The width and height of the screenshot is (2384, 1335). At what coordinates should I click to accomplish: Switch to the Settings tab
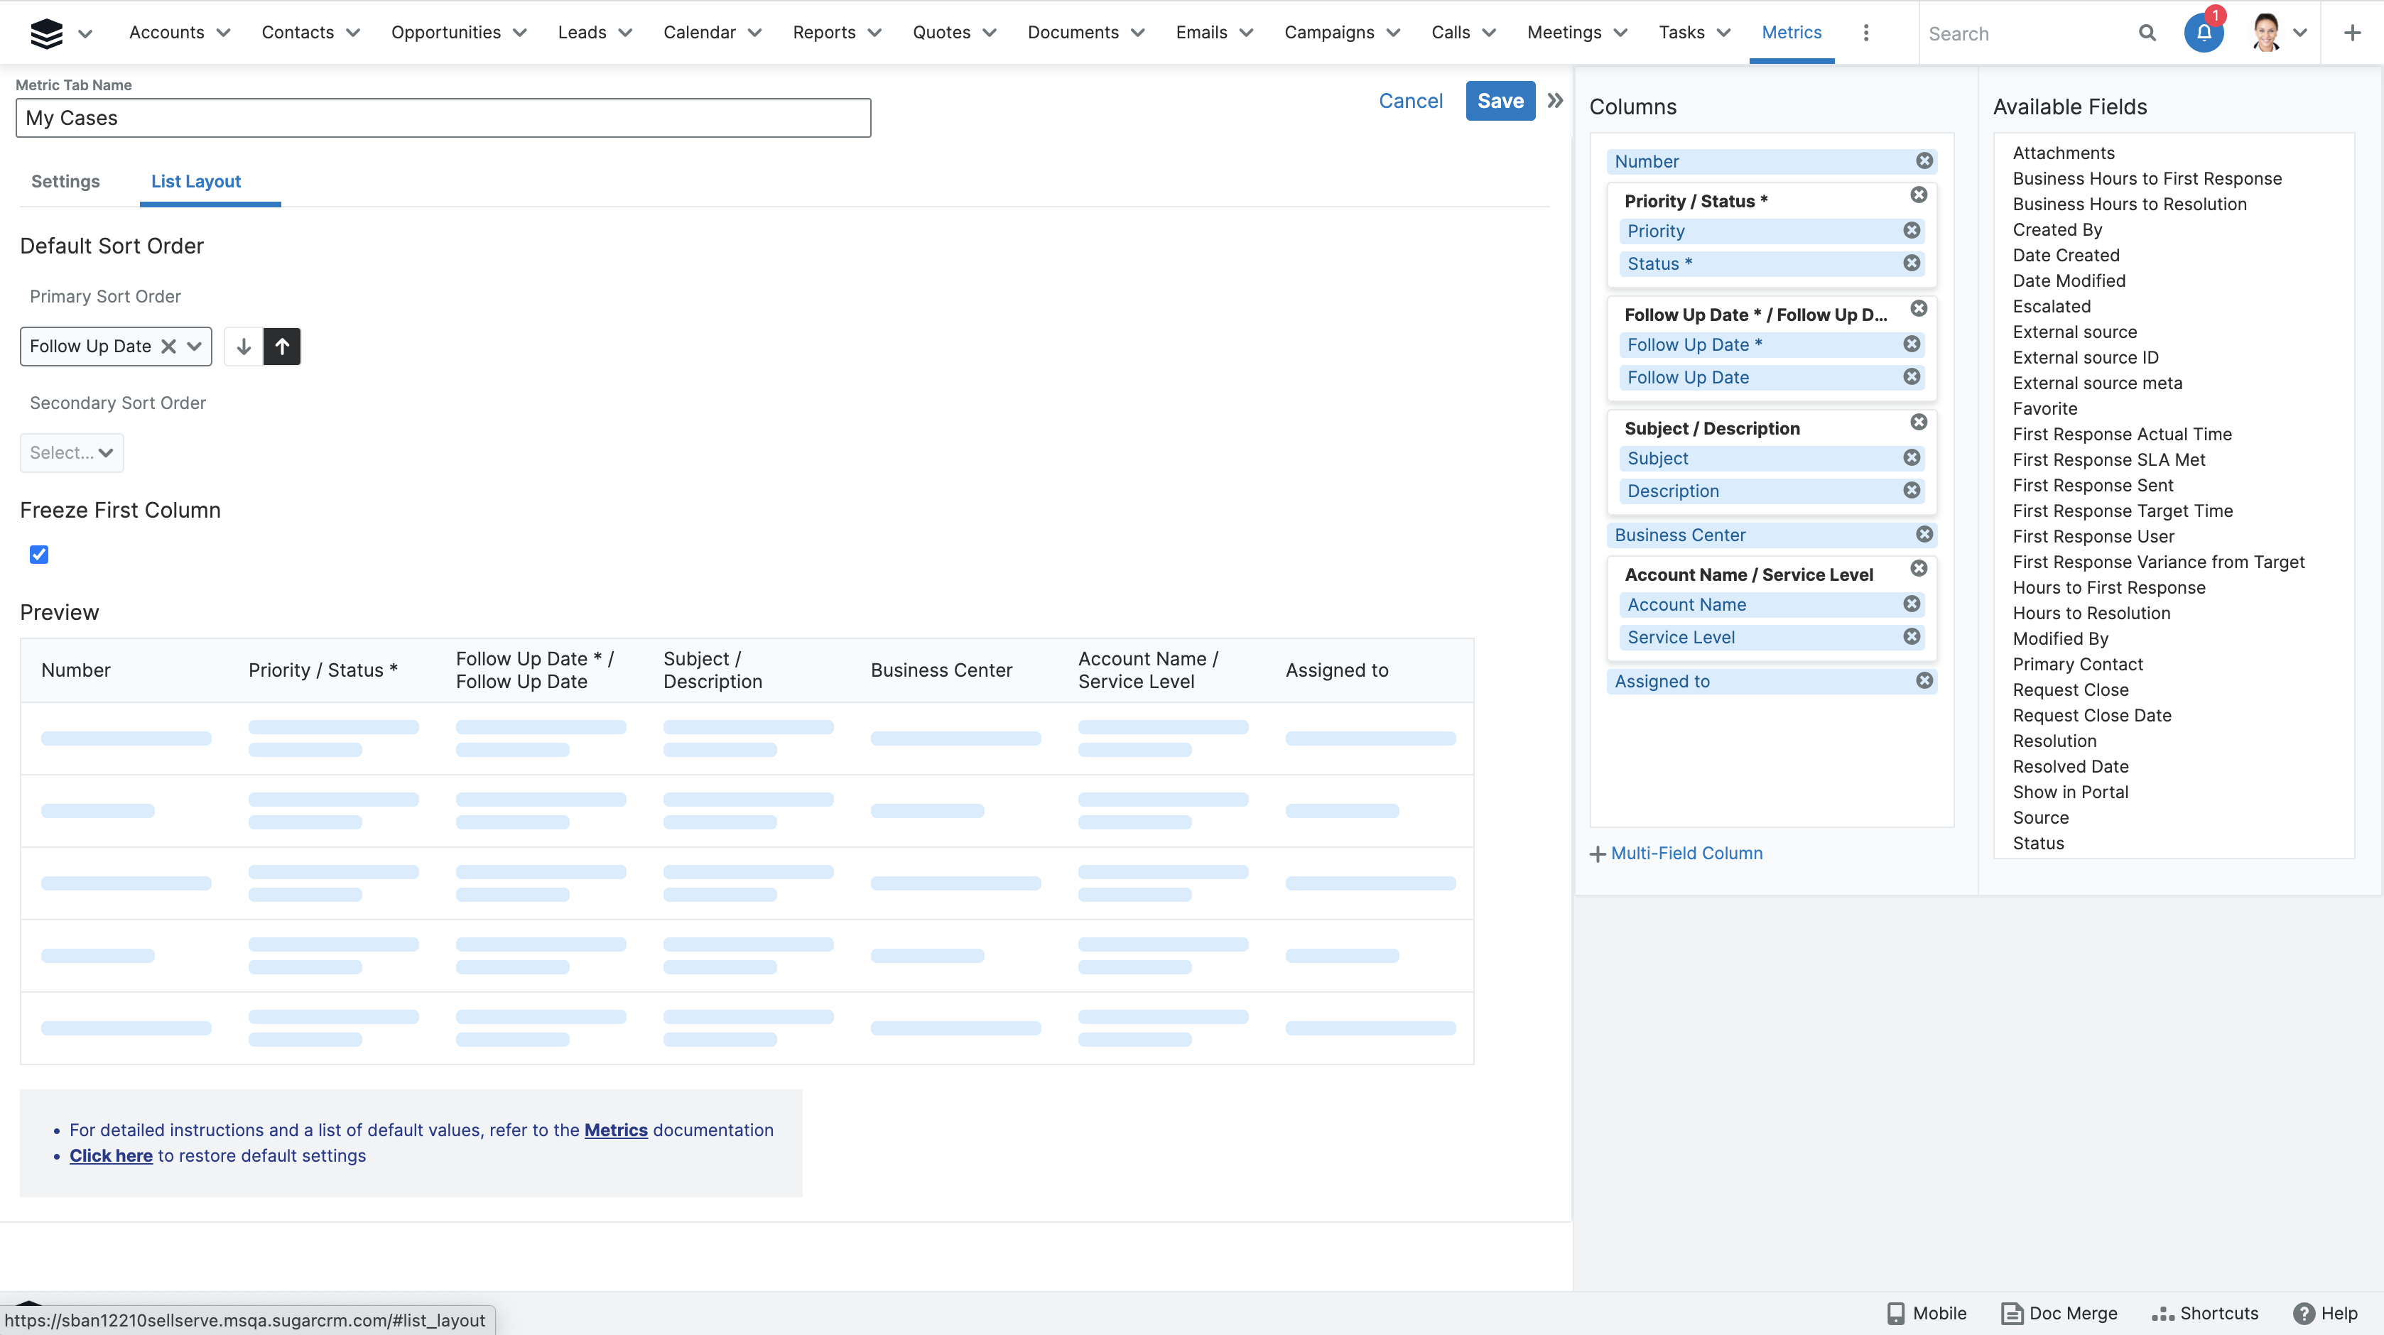click(x=65, y=181)
